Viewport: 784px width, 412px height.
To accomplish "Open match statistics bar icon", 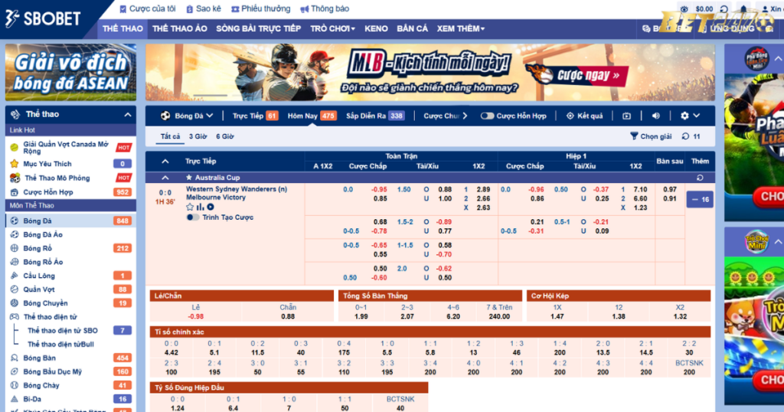I will pyautogui.click(x=200, y=207).
